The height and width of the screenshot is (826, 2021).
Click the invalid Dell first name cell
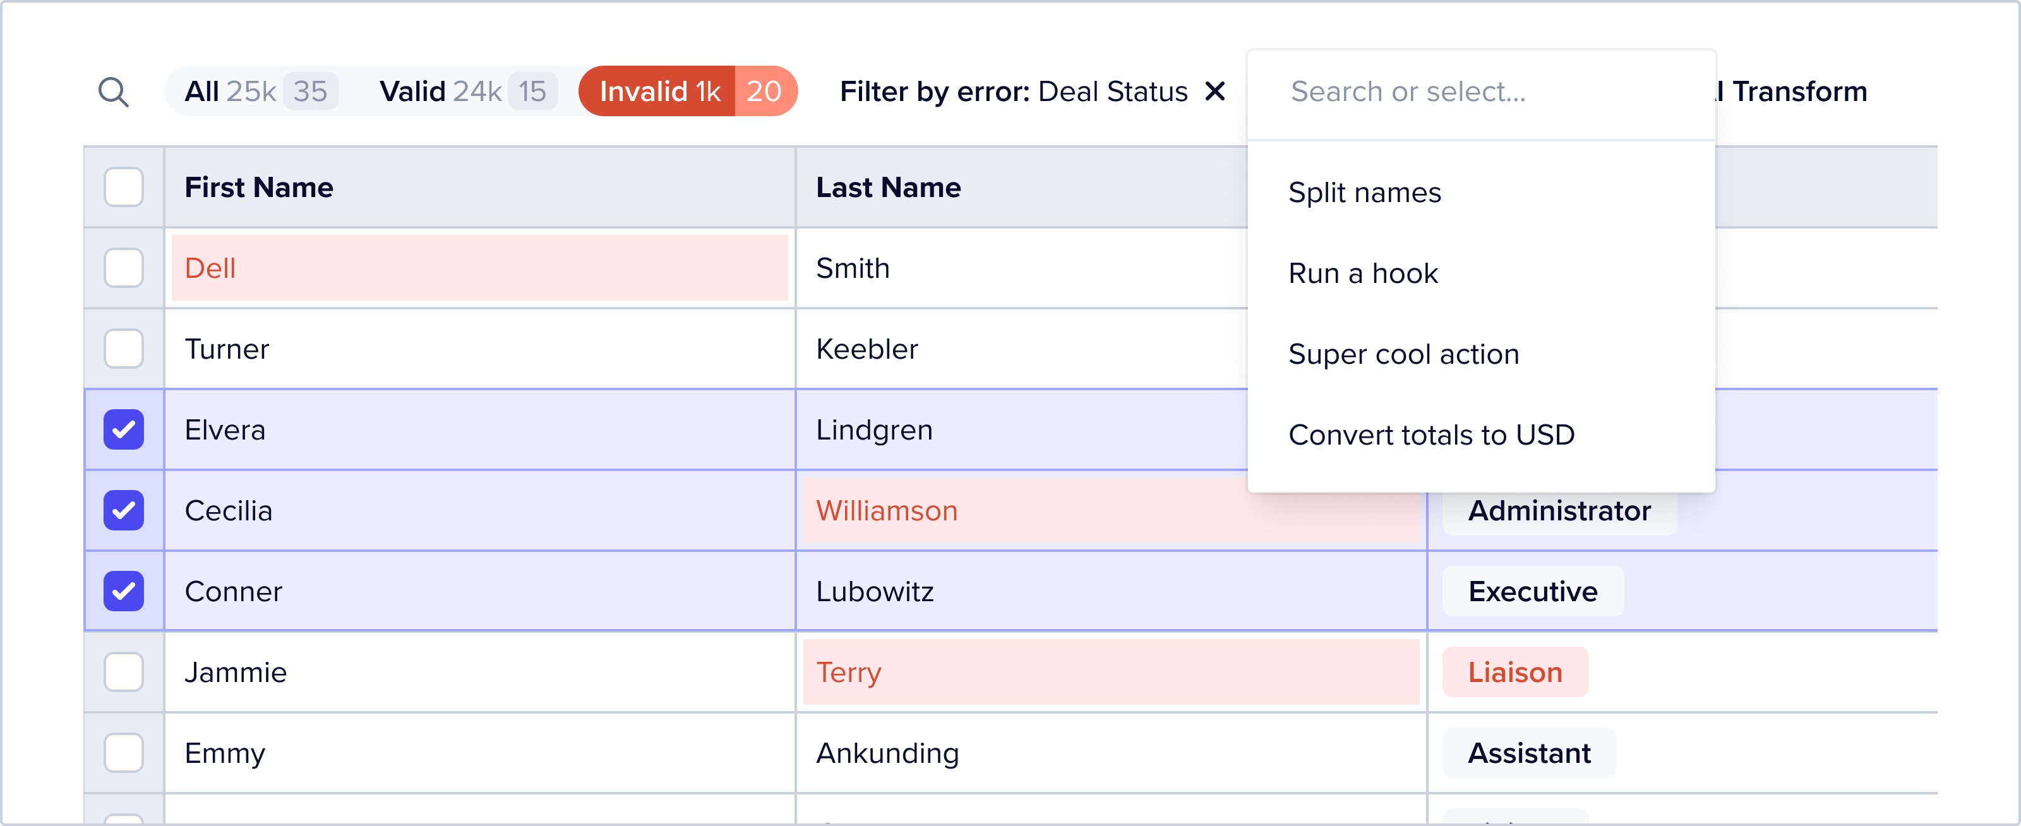479,268
